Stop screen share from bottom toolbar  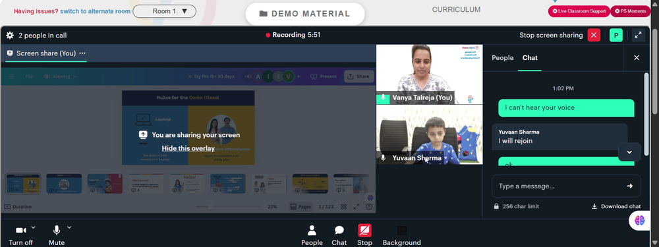[364, 235]
